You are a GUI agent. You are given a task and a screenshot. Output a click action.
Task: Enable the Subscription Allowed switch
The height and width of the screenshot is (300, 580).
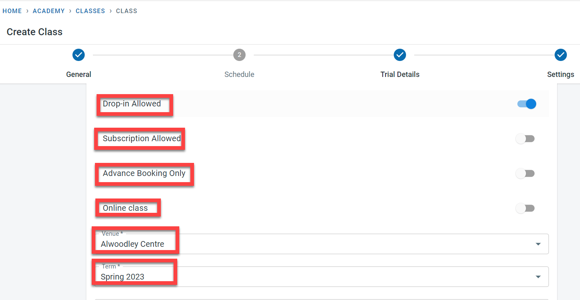pos(525,139)
